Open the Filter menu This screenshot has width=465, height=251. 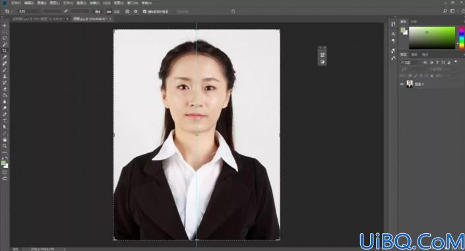pos(94,3)
